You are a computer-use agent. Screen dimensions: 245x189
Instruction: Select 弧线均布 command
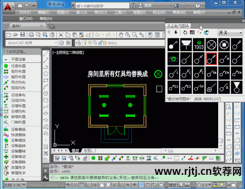(18, 88)
